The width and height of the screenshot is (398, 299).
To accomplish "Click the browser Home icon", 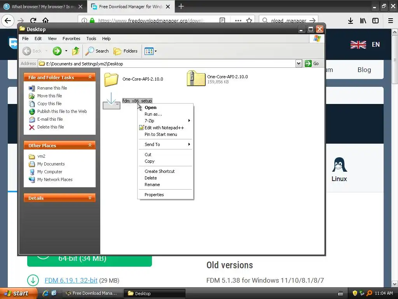I will (x=45, y=20).
